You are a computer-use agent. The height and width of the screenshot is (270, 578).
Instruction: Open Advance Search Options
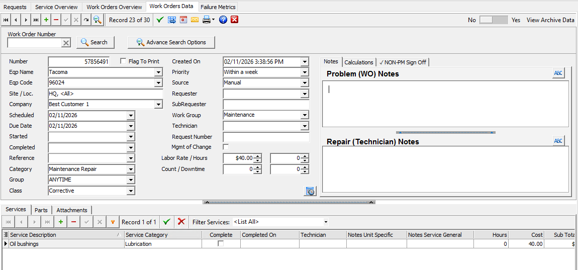coord(171,42)
